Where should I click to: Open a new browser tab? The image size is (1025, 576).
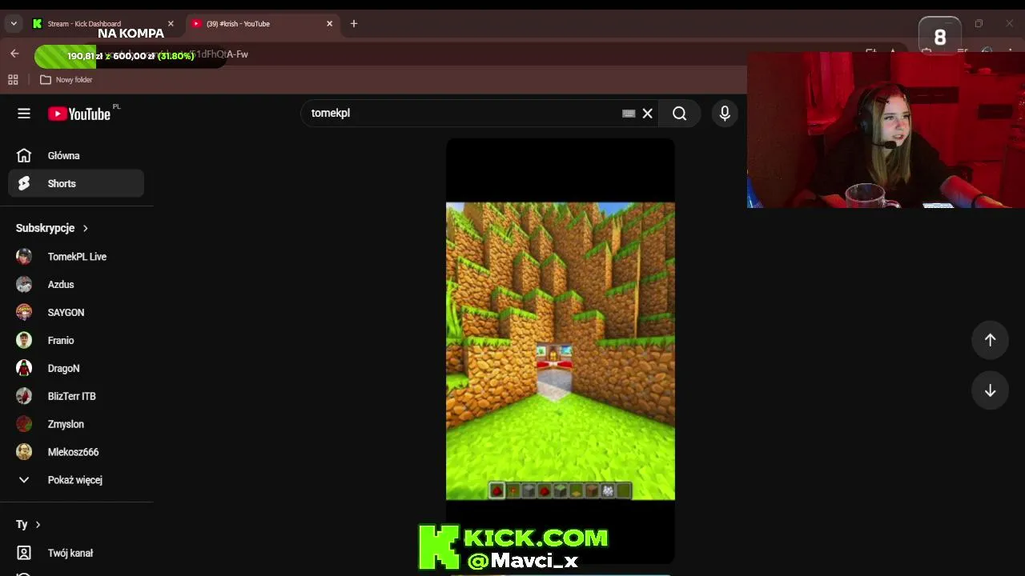[x=354, y=23]
